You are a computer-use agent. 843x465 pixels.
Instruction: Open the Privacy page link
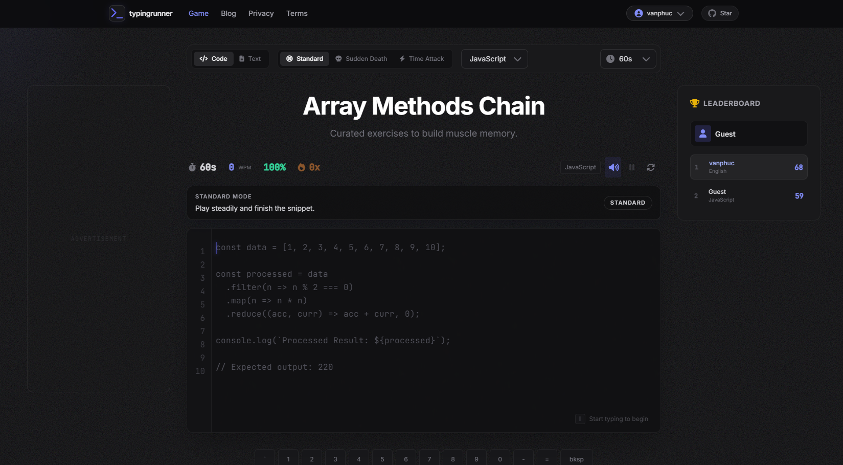pyautogui.click(x=261, y=13)
